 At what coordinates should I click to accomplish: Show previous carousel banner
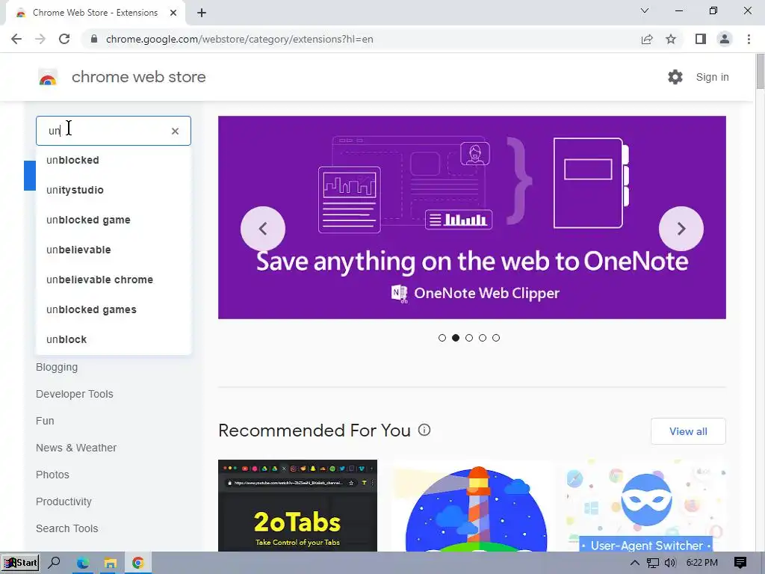(x=263, y=229)
